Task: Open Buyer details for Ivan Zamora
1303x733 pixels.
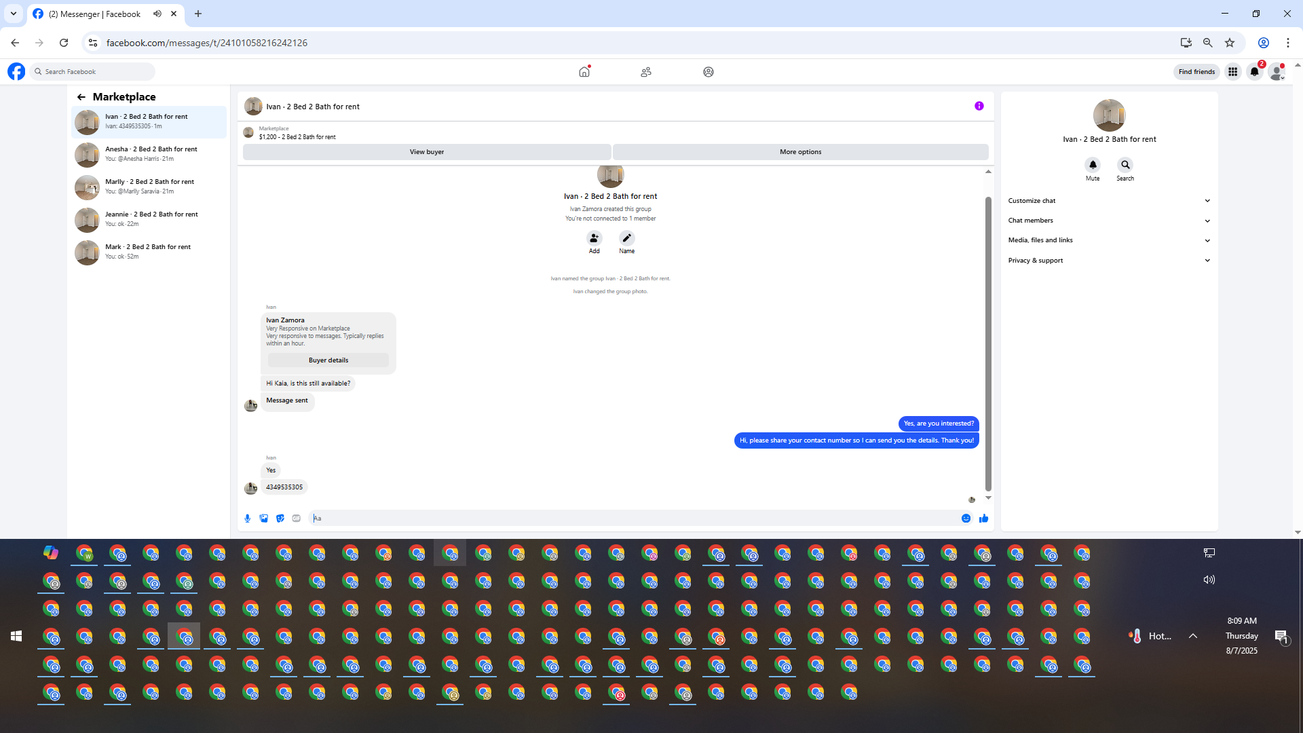Action: 328,360
